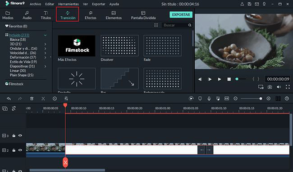This screenshot has width=293, height=172.
Task: Select the Destello flash transition thumbnail
Action: click(x=77, y=78)
